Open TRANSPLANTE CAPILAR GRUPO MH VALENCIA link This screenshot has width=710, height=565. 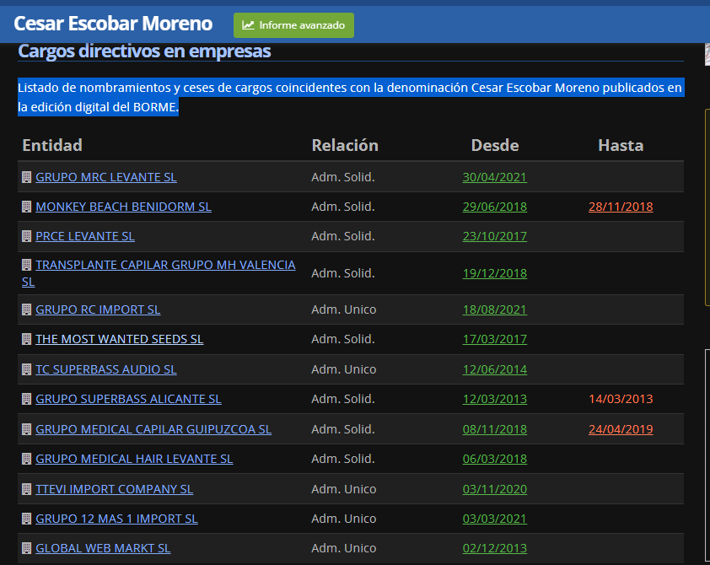point(165,265)
